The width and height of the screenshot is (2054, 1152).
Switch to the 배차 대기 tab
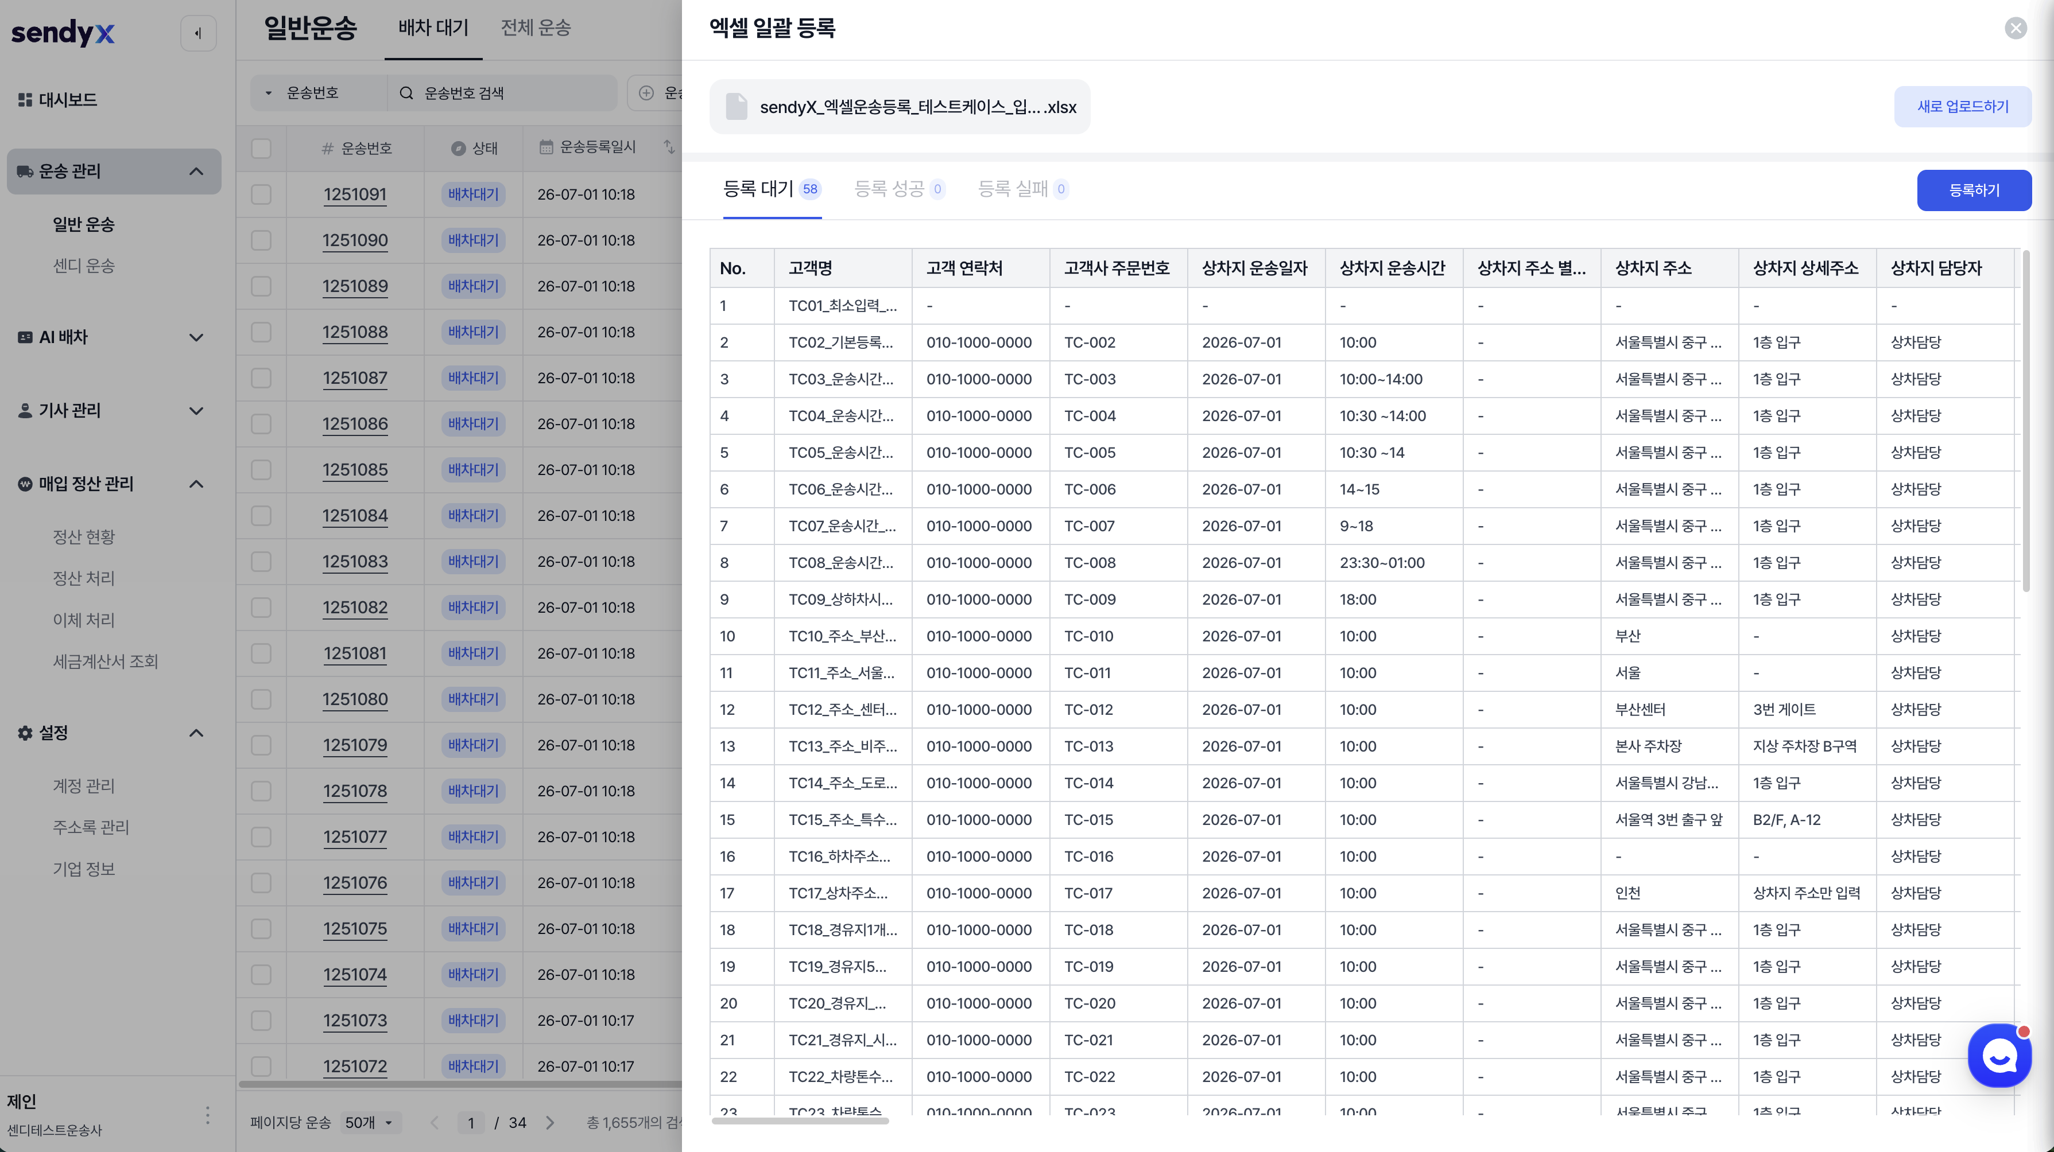click(433, 29)
